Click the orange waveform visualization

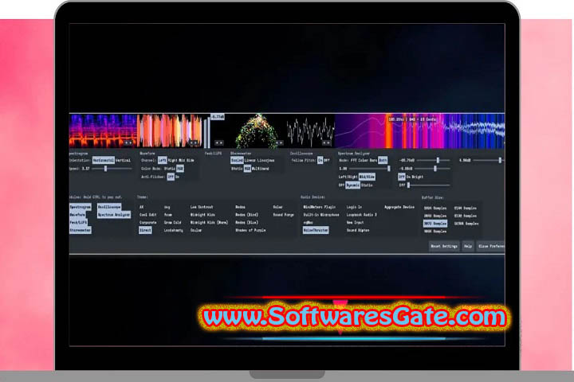tap(170, 131)
